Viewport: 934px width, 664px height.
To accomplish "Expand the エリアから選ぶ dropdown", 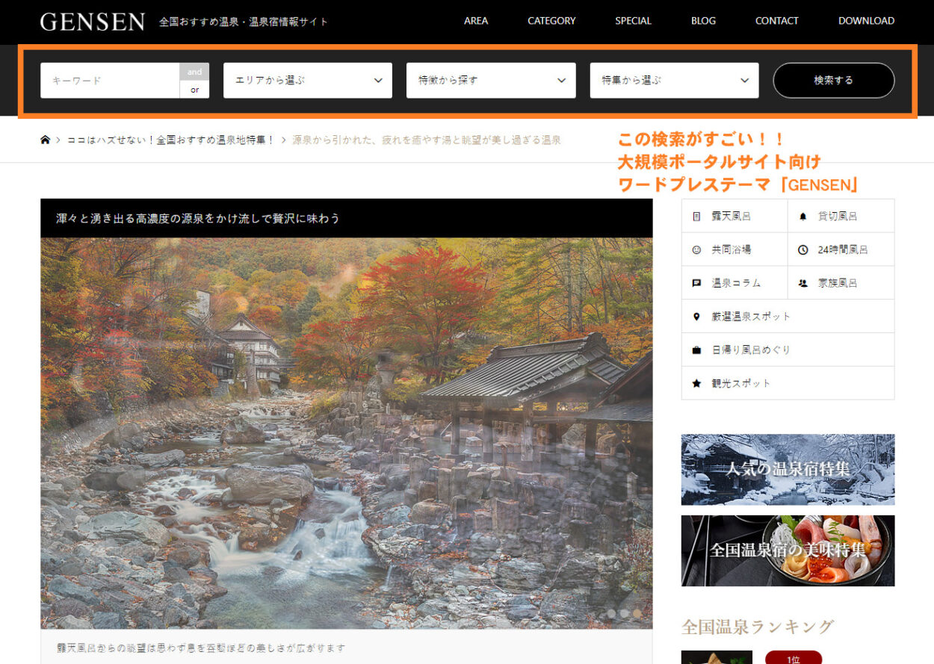I will pos(307,80).
